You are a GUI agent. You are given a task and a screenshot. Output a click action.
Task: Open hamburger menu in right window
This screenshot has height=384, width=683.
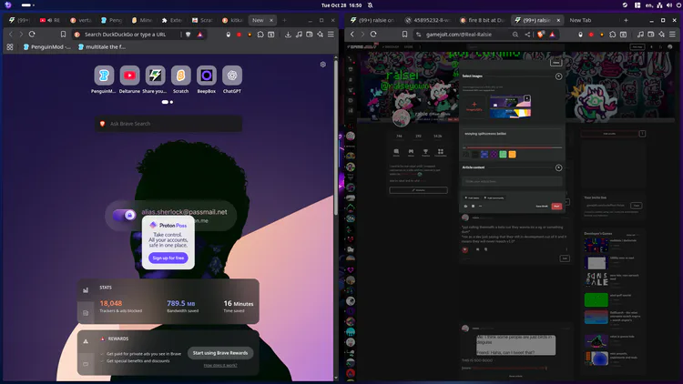pos(673,34)
